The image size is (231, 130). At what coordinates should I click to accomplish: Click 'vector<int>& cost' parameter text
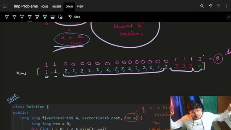[x=101, y=118]
